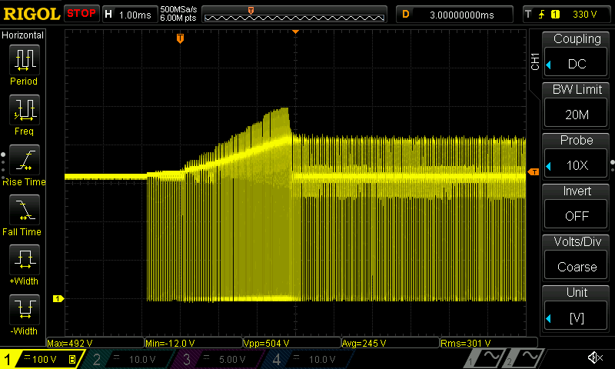Click the horizontal timebase 1.00ms readout
The image size is (615, 369).
135,15
